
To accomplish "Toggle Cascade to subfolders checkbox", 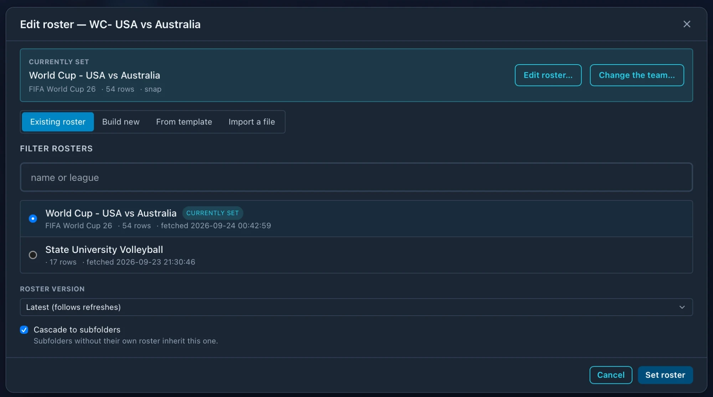I will click(x=24, y=330).
